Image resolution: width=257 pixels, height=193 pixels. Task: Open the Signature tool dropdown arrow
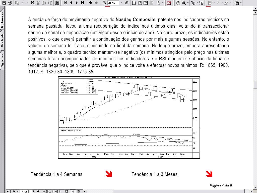[241, 3]
